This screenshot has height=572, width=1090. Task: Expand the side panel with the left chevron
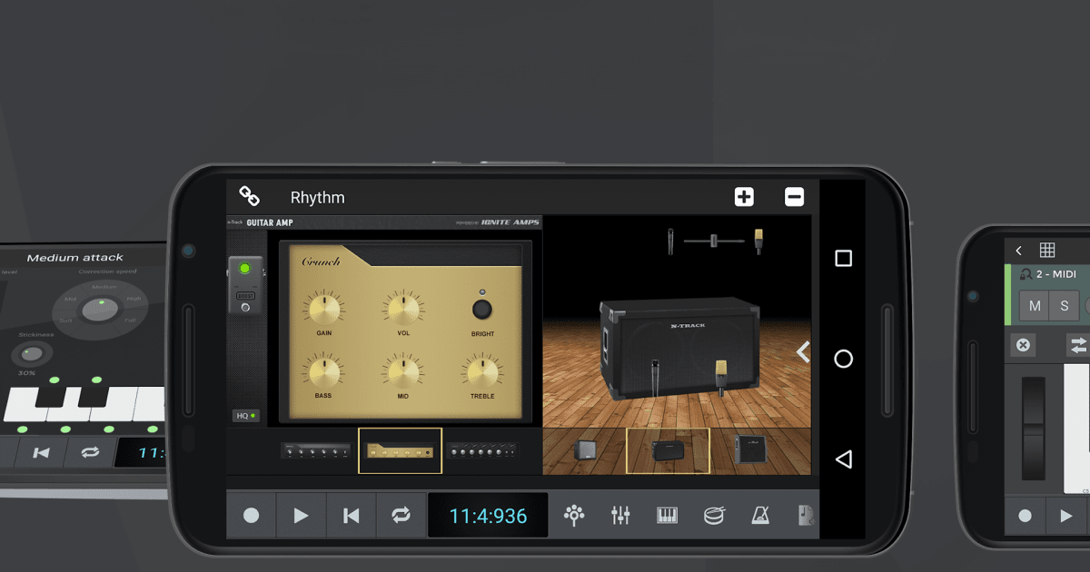pos(803,352)
